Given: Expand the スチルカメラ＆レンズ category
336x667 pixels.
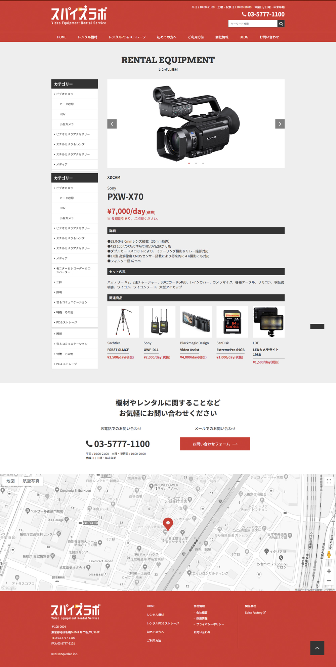Looking at the screenshot, I should click(70, 144).
